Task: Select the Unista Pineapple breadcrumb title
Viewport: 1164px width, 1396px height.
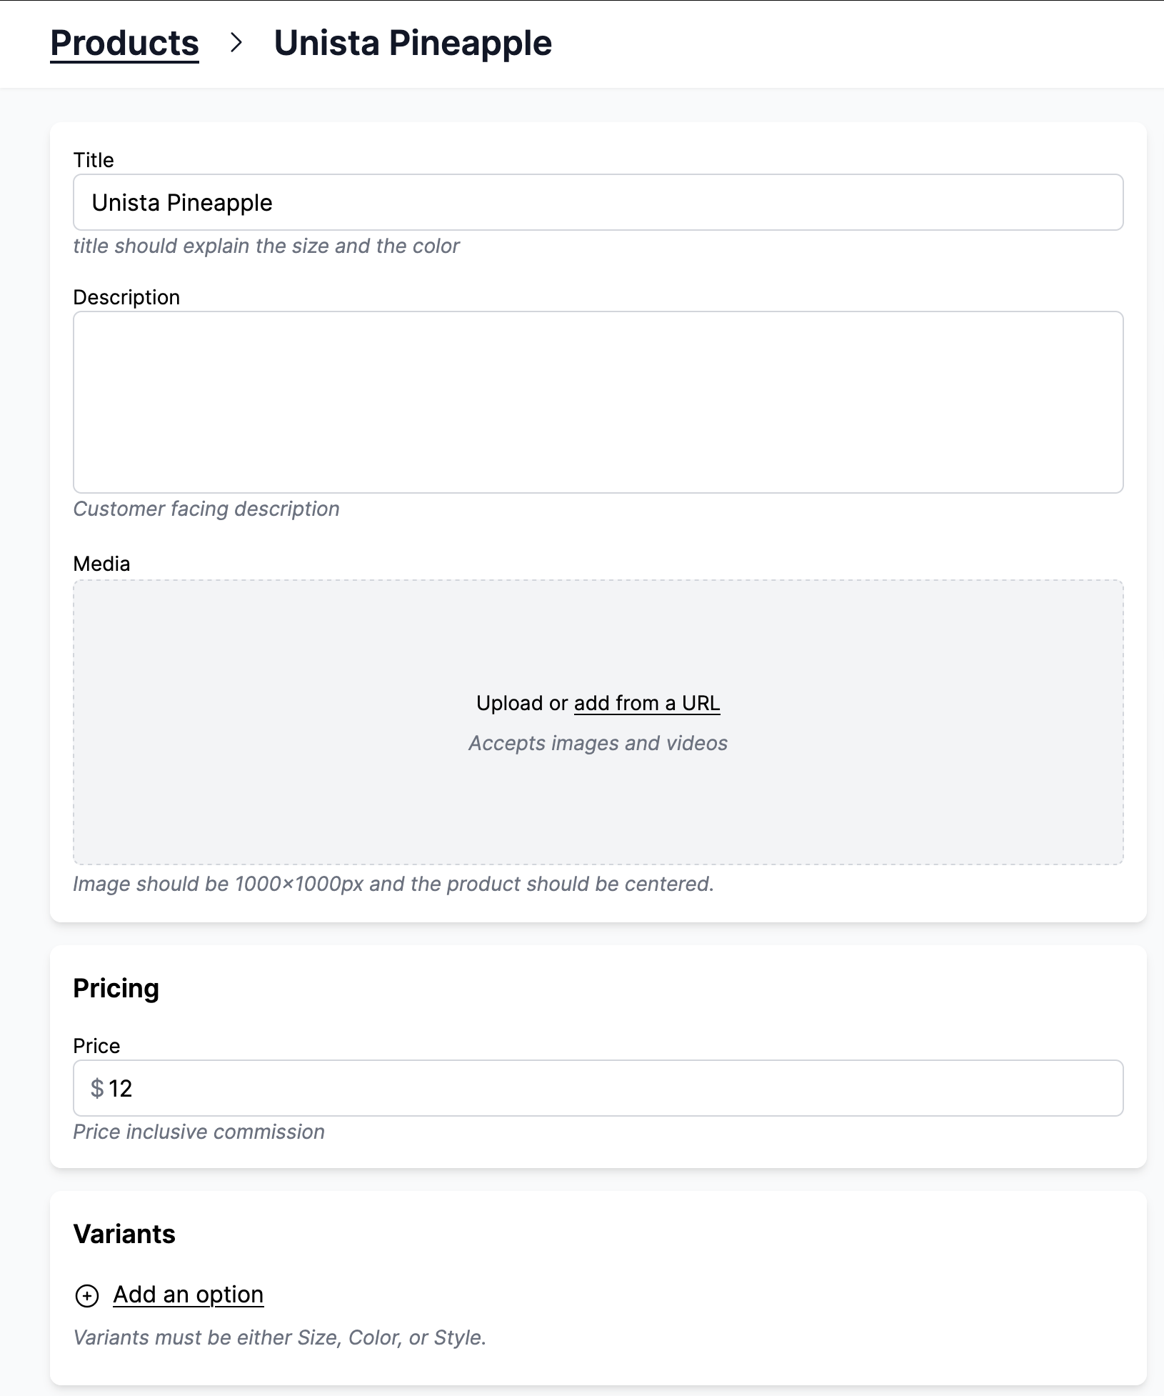Action: click(x=413, y=43)
